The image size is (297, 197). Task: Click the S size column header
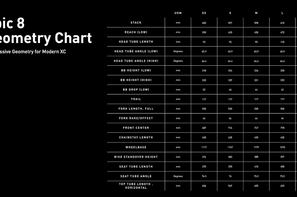coord(230,13)
